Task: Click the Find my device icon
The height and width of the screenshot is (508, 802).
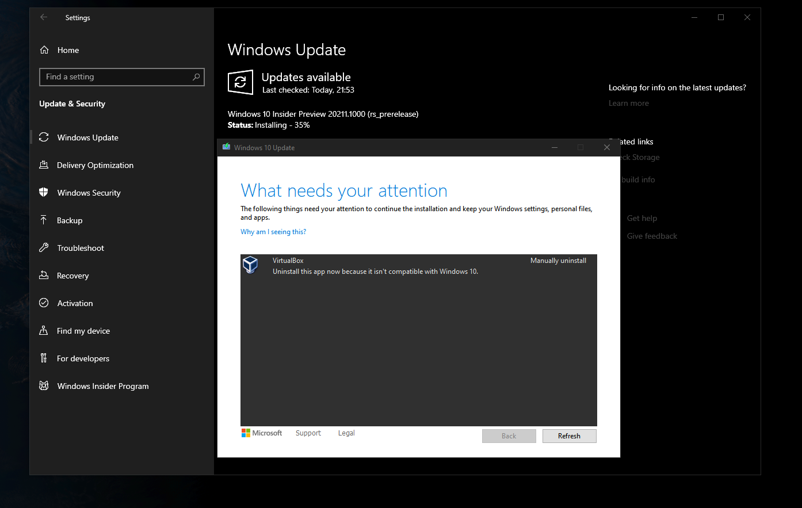Action: (44, 330)
